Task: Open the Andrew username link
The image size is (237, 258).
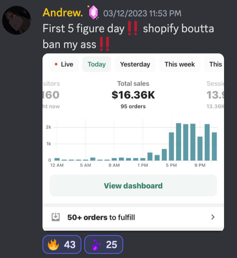Action: pos(63,13)
